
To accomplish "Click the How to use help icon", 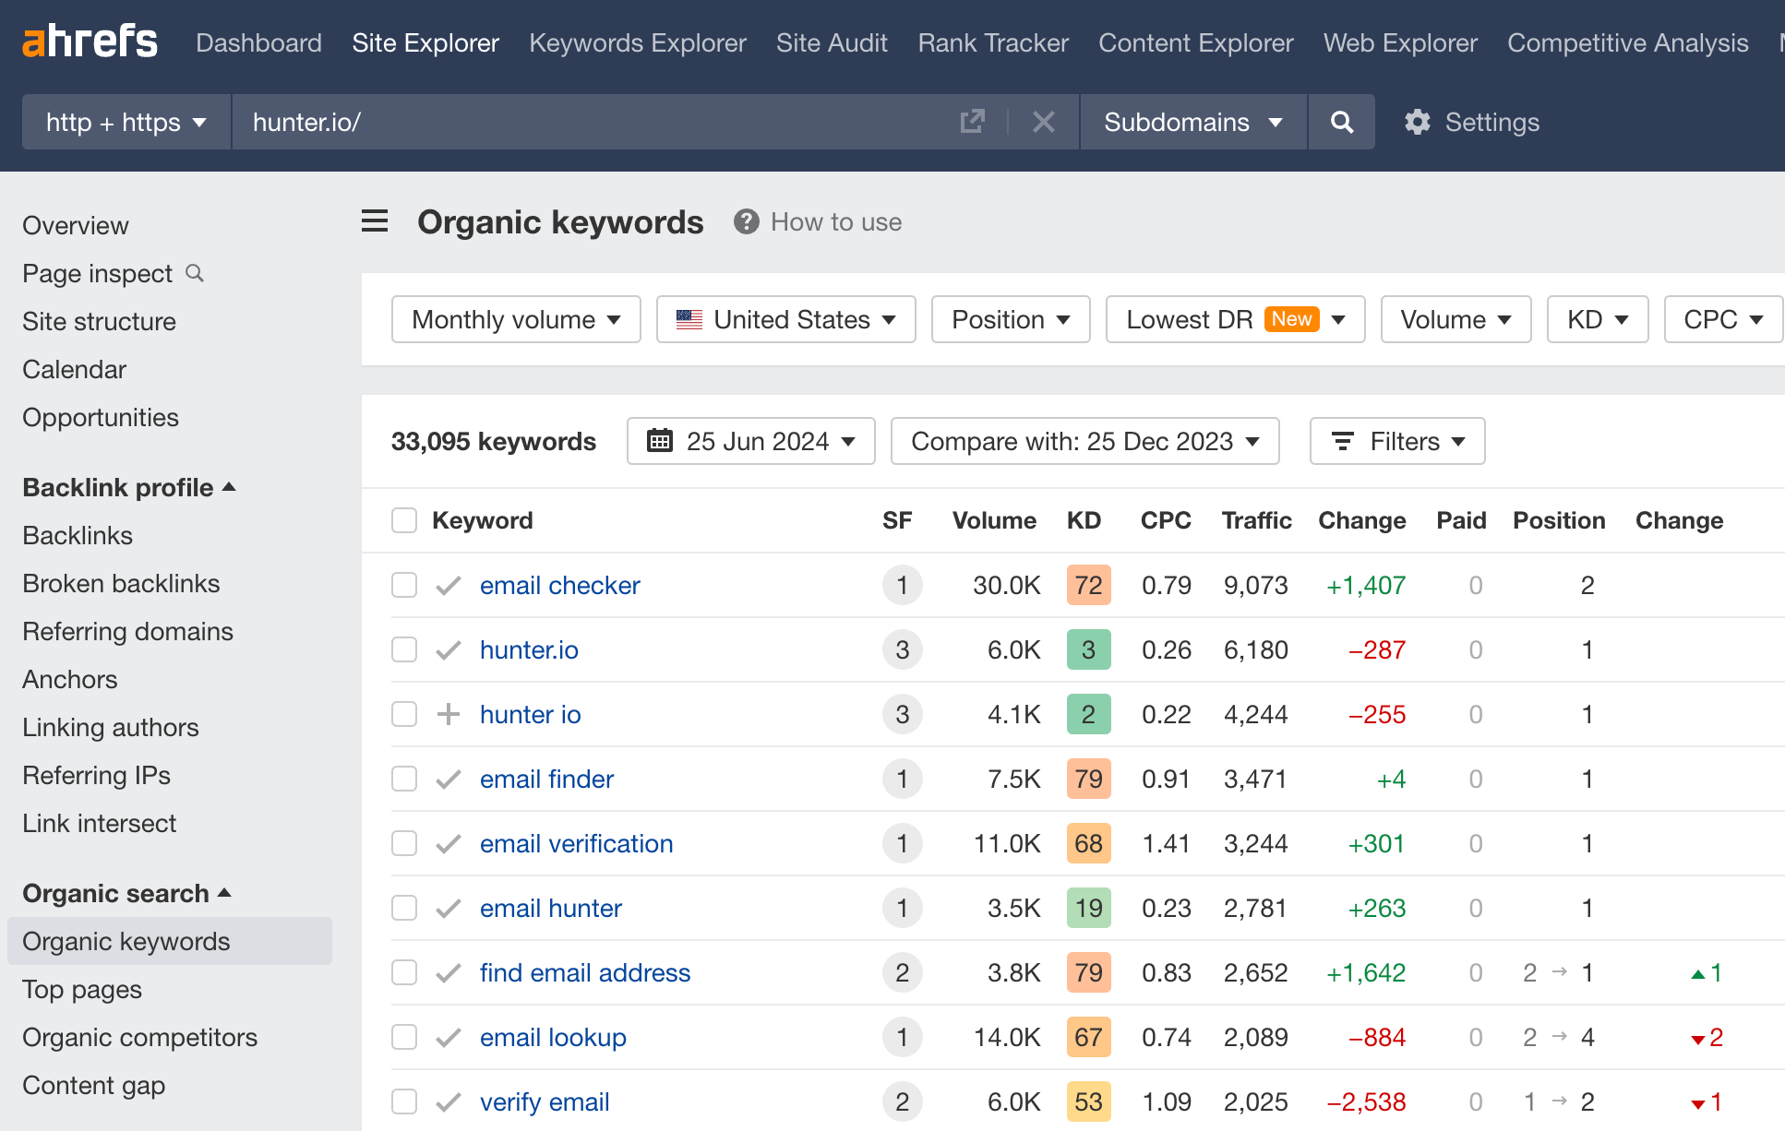I will [747, 221].
